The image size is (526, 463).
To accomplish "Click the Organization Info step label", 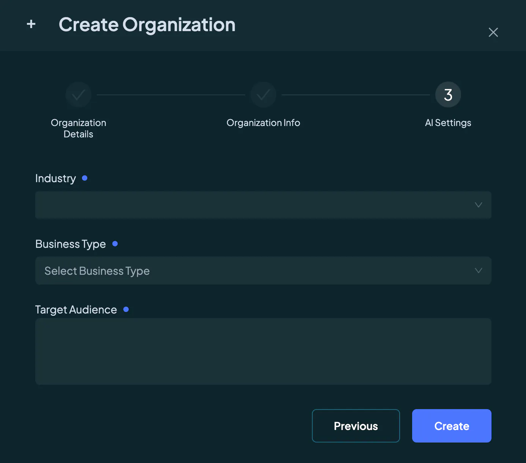I will pyautogui.click(x=263, y=123).
